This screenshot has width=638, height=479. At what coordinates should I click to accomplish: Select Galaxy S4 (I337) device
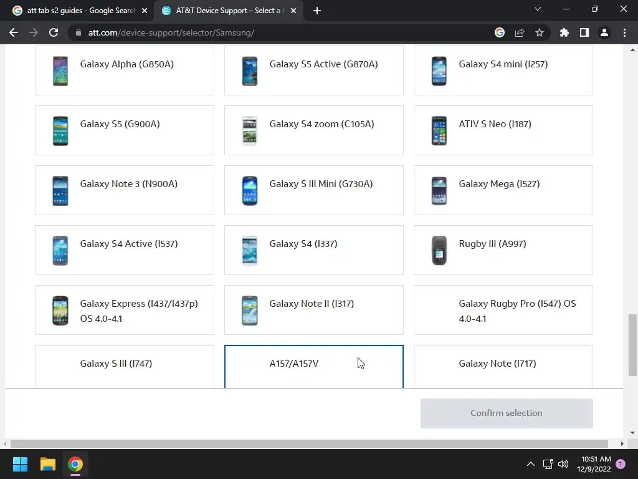tap(314, 250)
